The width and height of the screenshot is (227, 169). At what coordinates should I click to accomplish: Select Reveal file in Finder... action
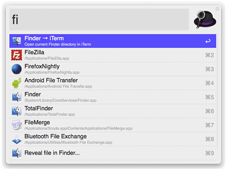click(113, 153)
